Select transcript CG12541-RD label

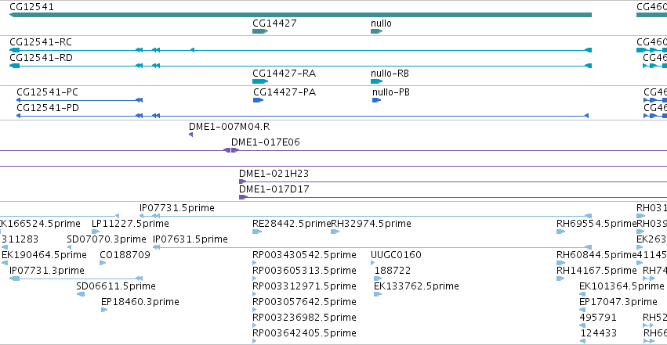click(41, 58)
